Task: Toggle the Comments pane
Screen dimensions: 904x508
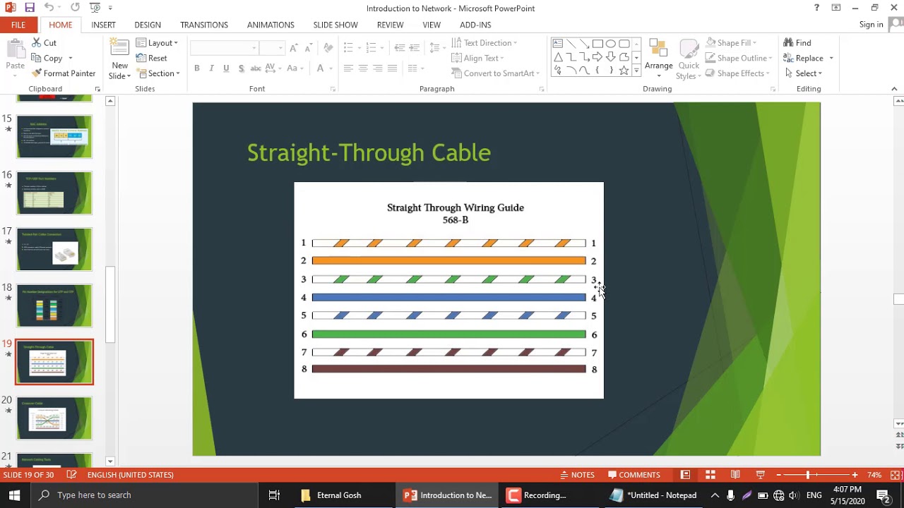Action: (x=634, y=475)
